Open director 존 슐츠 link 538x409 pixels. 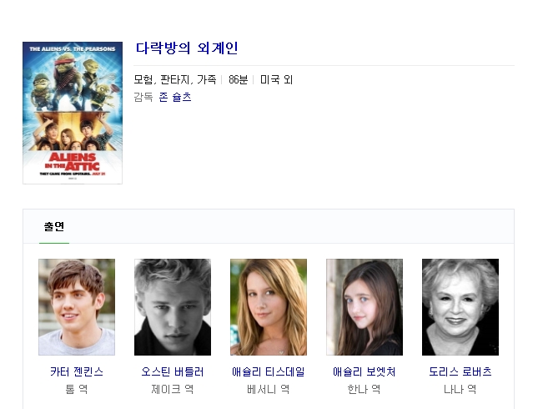[175, 97]
